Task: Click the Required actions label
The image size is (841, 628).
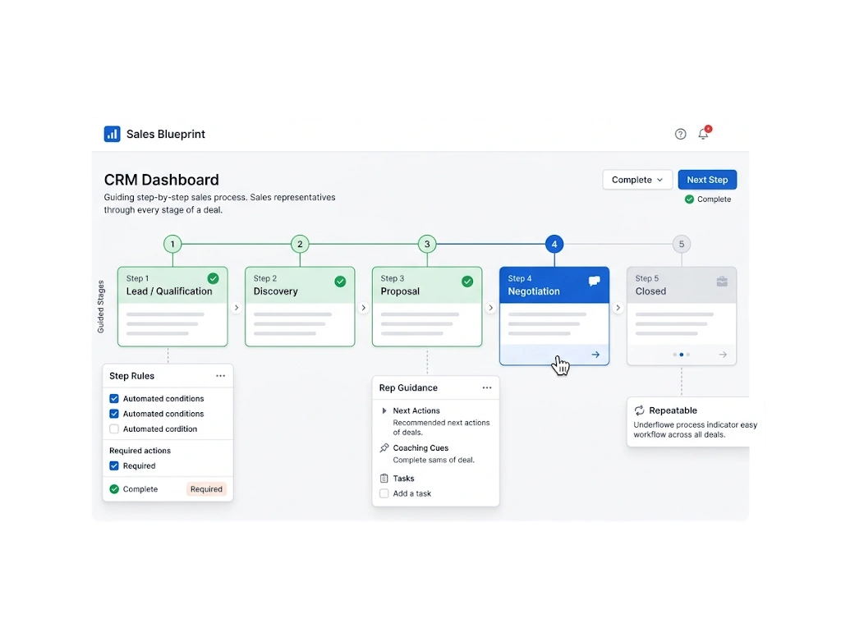Action: pos(140,451)
